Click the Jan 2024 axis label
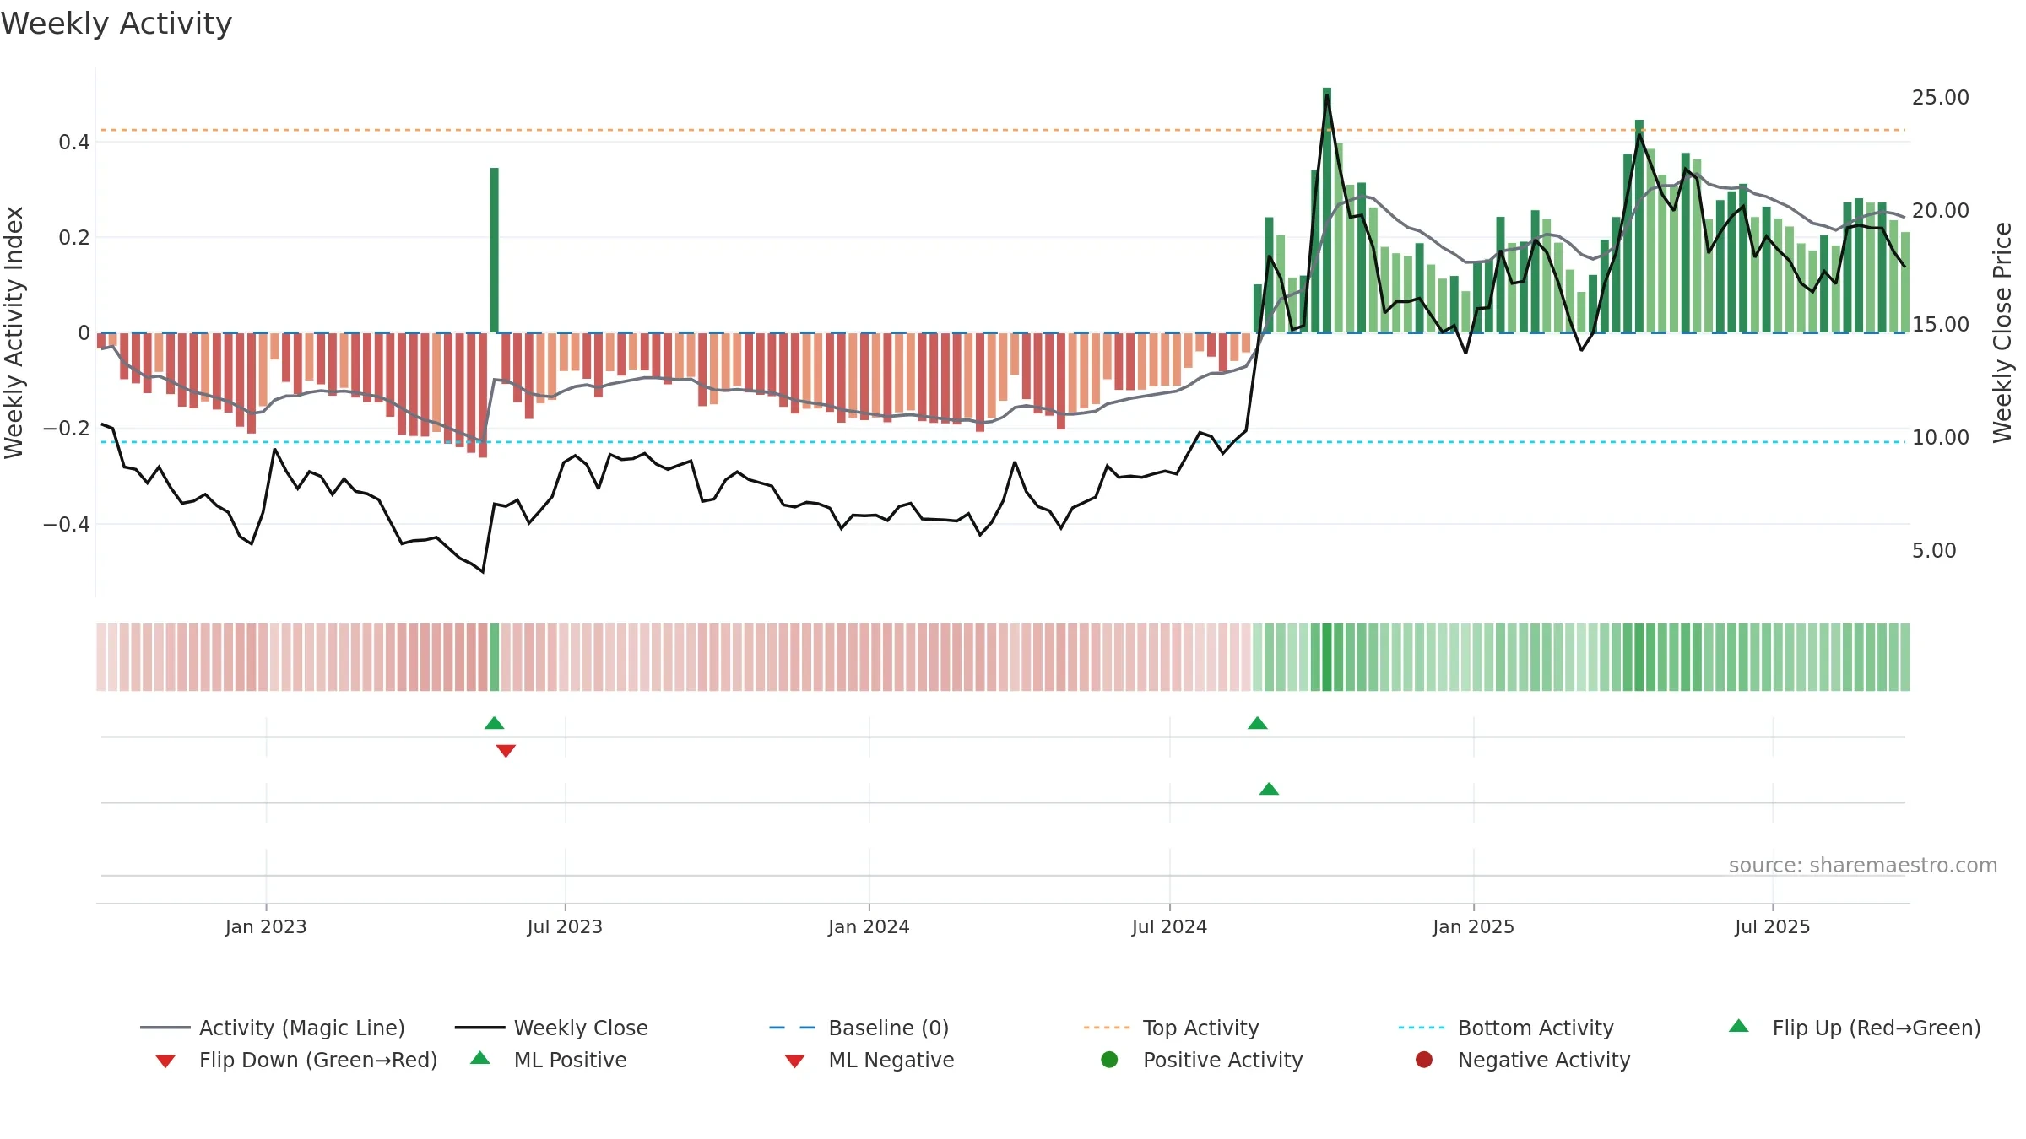This screenshot has height=1139, width=2026. 869,926
